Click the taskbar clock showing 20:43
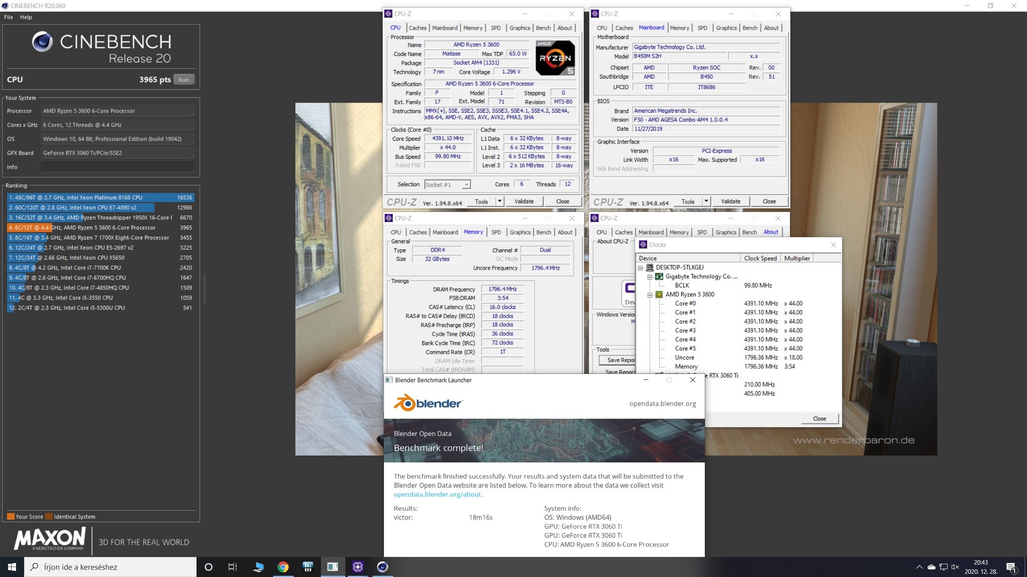 pos(981,567)
